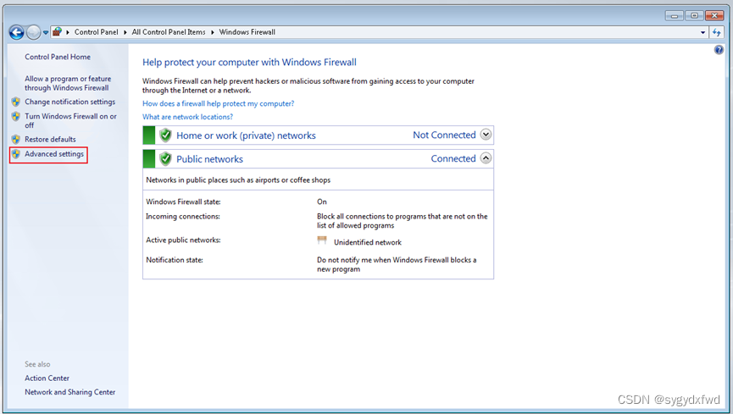Open How does a firewall help protect my computer
This screenshot has width=733, height=414.
tap(219, 104)
